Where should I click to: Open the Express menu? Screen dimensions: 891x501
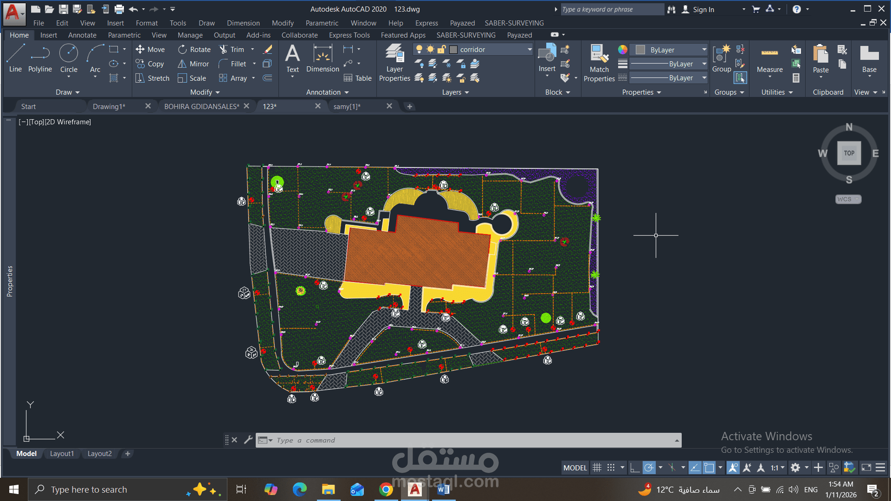pos(426,23)
